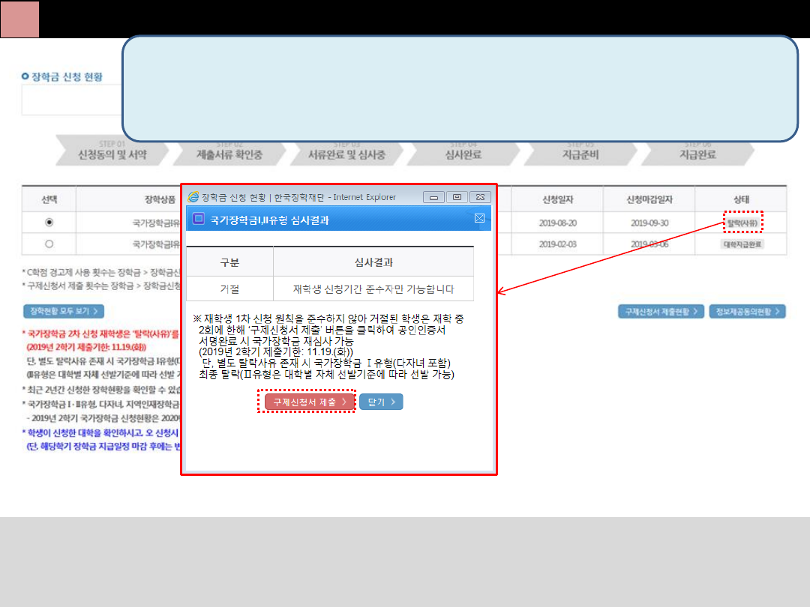
Task: Click the Internet Explorer icon in popup title
Action: [193, 197]
